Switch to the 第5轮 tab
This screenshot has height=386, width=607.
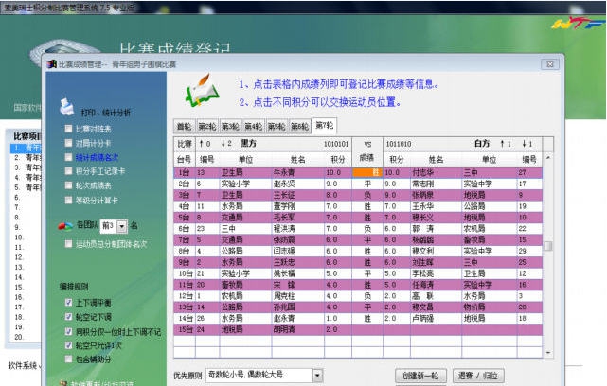[x=277, y=127]
